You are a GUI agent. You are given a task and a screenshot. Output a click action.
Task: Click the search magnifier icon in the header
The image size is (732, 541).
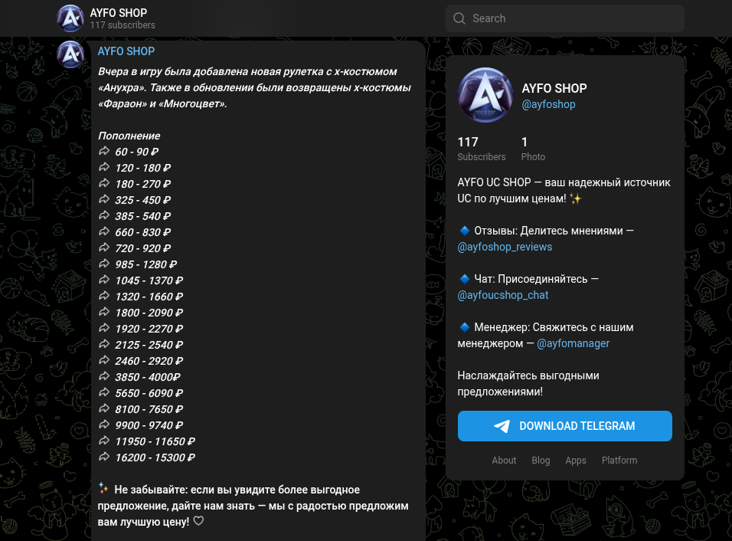(459, 18)
